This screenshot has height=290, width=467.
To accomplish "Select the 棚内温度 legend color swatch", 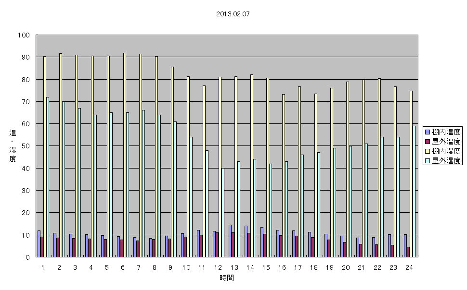I will pos(428,132).
